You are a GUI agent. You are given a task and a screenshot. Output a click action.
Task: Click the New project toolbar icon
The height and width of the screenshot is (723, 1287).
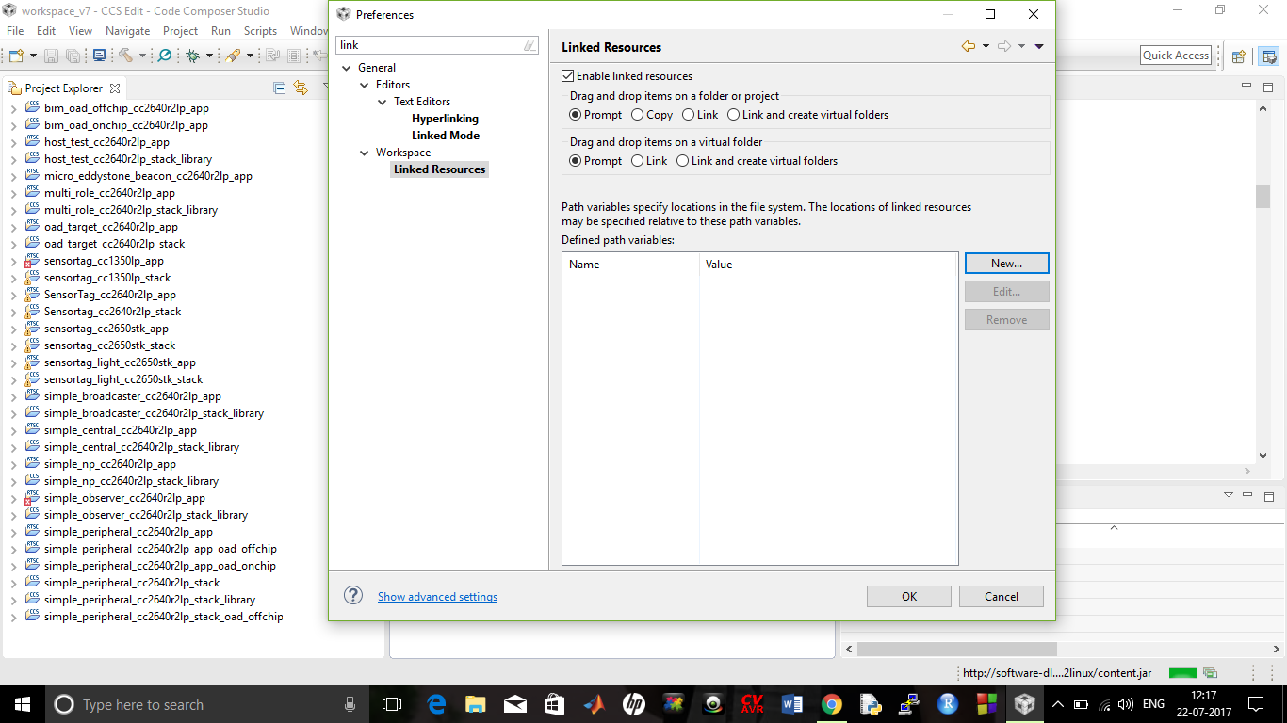coord(16,56)
